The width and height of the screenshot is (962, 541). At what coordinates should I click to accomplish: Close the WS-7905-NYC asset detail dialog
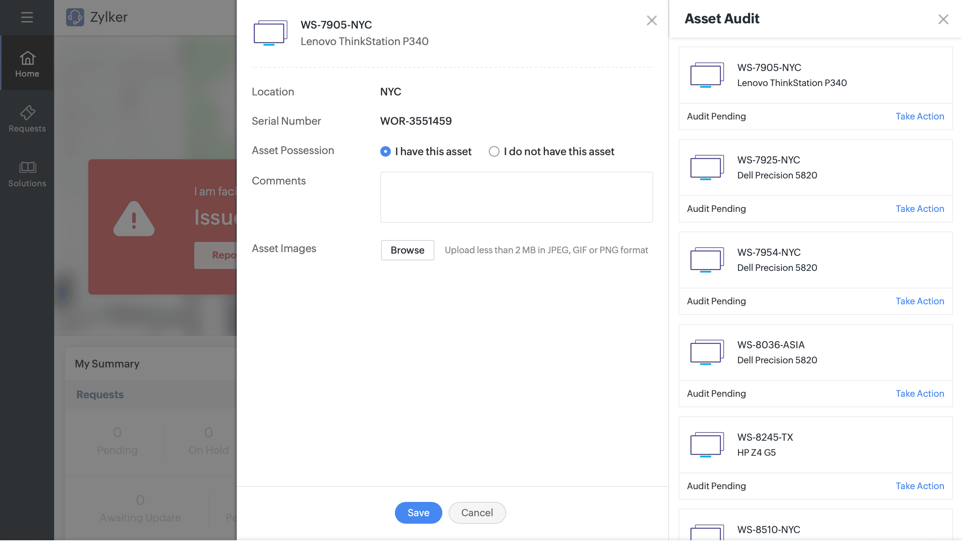click(652, 20)
